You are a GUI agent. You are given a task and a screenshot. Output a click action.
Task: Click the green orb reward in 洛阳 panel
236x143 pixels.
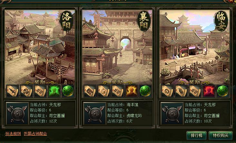click(68, 91)
